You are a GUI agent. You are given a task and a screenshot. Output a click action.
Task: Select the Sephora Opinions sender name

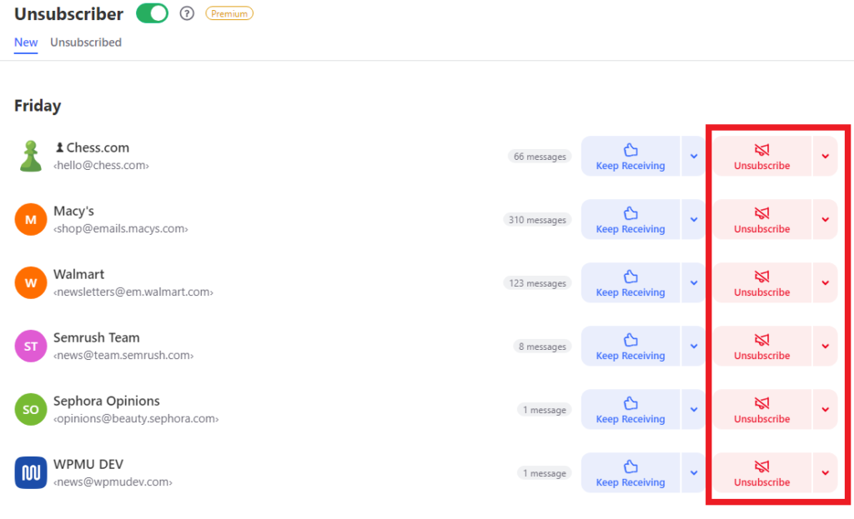107,401
